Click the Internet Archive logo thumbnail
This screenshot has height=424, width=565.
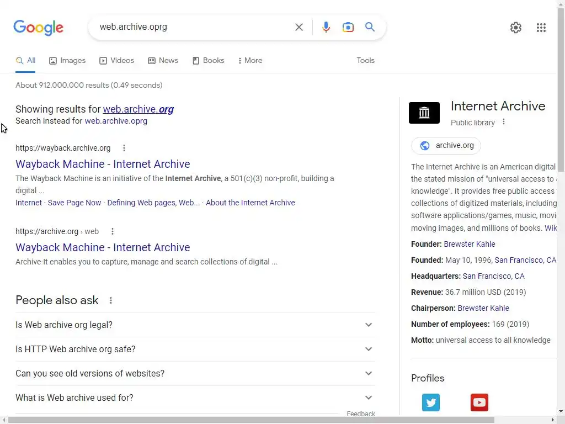[424, 113]
